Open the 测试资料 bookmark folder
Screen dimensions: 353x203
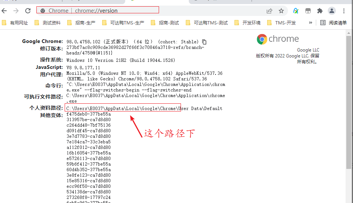[48, 23]
